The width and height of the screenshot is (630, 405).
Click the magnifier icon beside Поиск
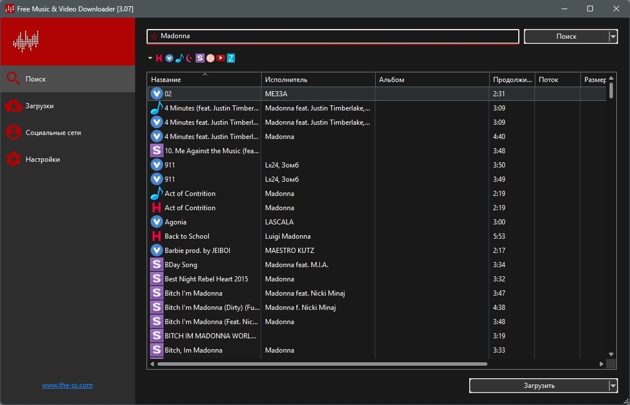[x=13, y=79]
